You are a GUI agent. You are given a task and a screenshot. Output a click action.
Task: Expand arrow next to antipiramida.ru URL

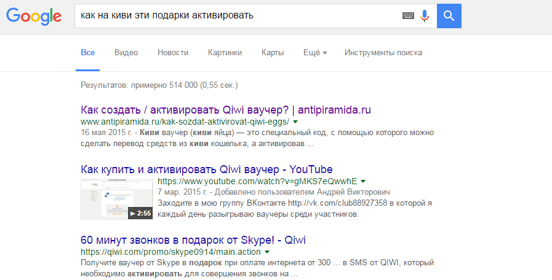(x=295, y=122)
